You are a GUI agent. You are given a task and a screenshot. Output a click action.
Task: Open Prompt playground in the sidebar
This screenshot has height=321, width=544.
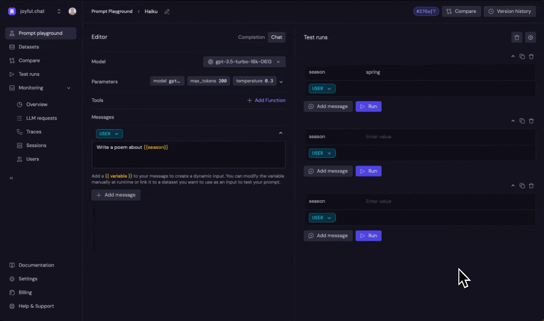[x=41, y=33]
